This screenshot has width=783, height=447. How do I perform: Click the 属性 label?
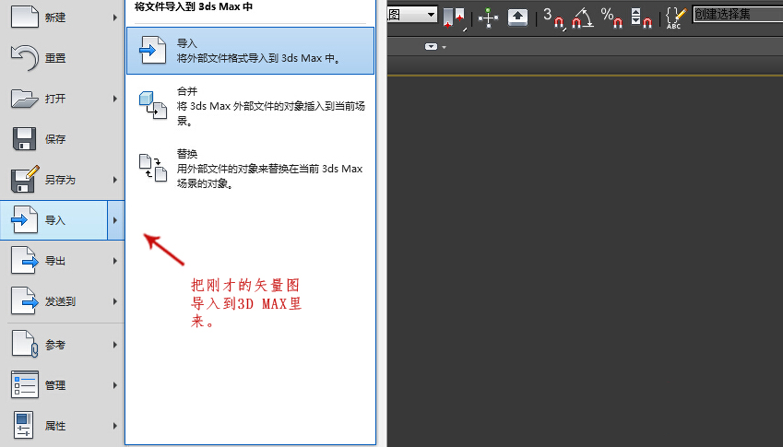point(55,426)
